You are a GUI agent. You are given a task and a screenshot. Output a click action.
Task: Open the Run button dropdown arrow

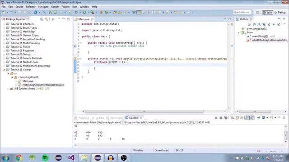click(88, 12)
